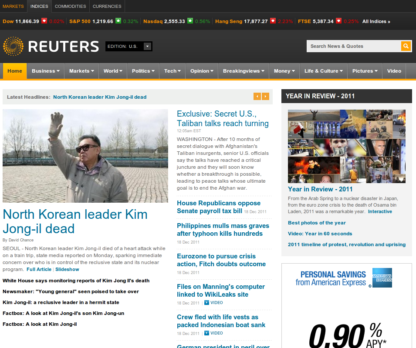Click video icon under Indonesian boat story
416x348 pixels.
tap(206, 333)
